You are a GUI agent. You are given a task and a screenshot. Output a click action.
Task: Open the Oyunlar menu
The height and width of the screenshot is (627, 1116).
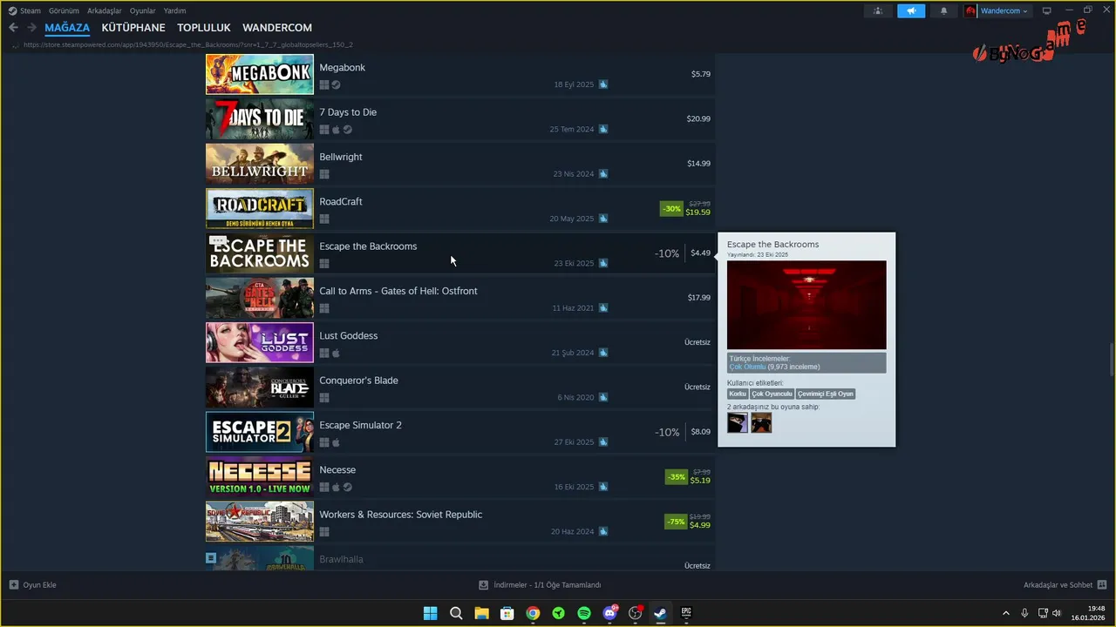[x=143, y=10]
